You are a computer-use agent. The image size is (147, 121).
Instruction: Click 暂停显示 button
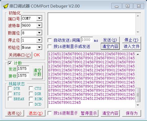pyautogui.click(x=89, y=113)
